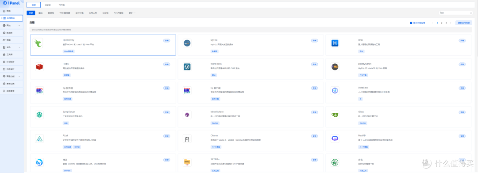Click 安装 button on MySQL card
Viewport: 478px width, 173px height.
[314, 40]
